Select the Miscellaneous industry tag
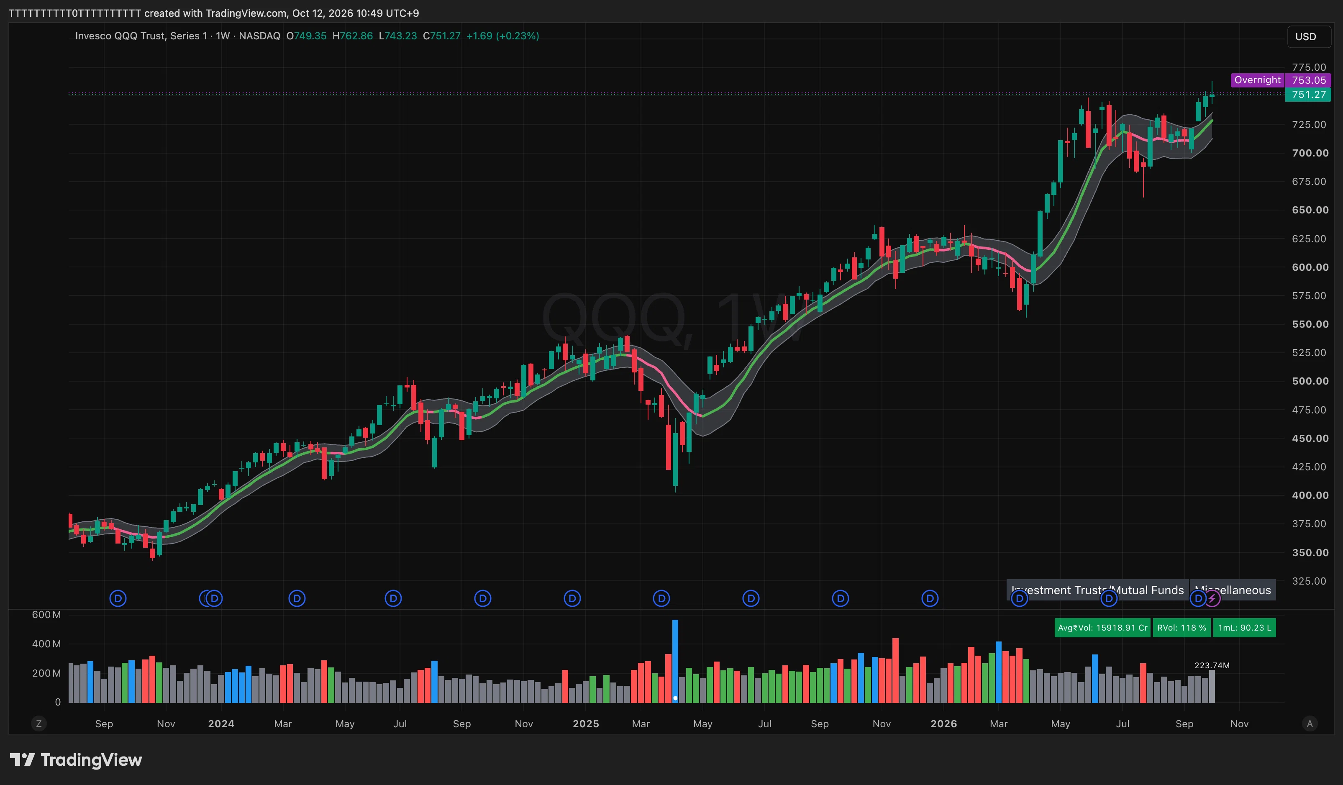Image resolution: width=1343 pixels, height=785 pixels. [1233, 590]
